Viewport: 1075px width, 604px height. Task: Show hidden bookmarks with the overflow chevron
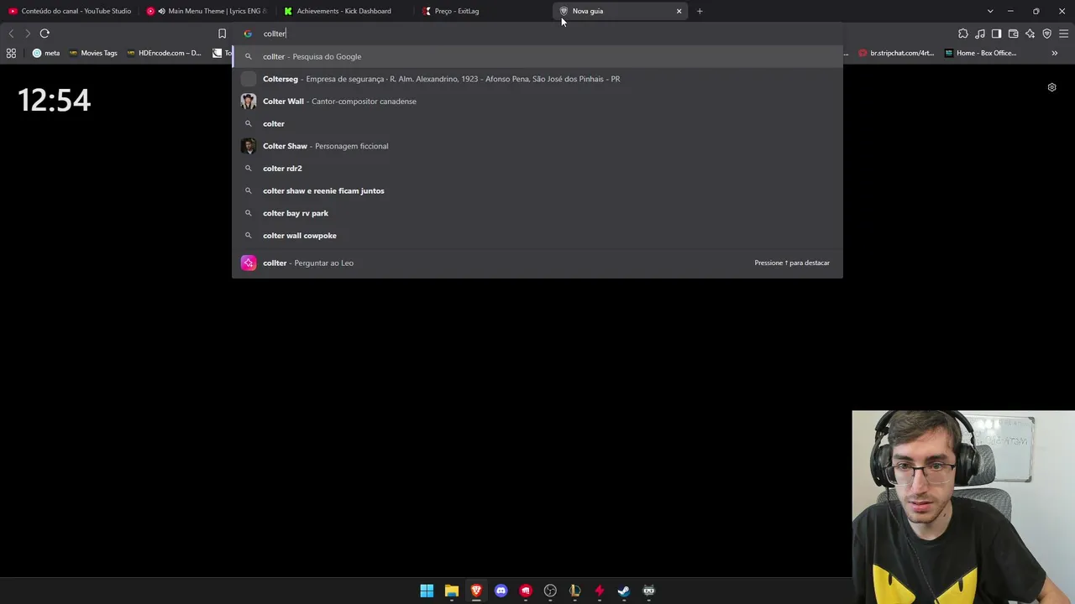pyautogui.click(x=1055, y=53)
